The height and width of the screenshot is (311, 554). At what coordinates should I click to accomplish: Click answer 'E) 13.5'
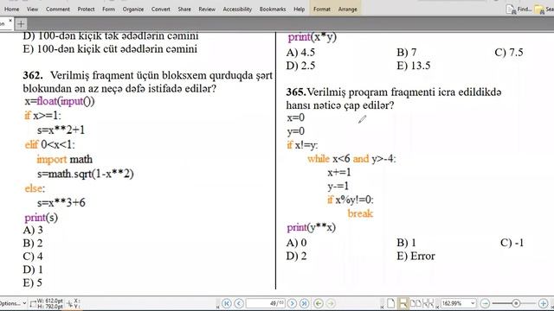(x=414, y=66)
